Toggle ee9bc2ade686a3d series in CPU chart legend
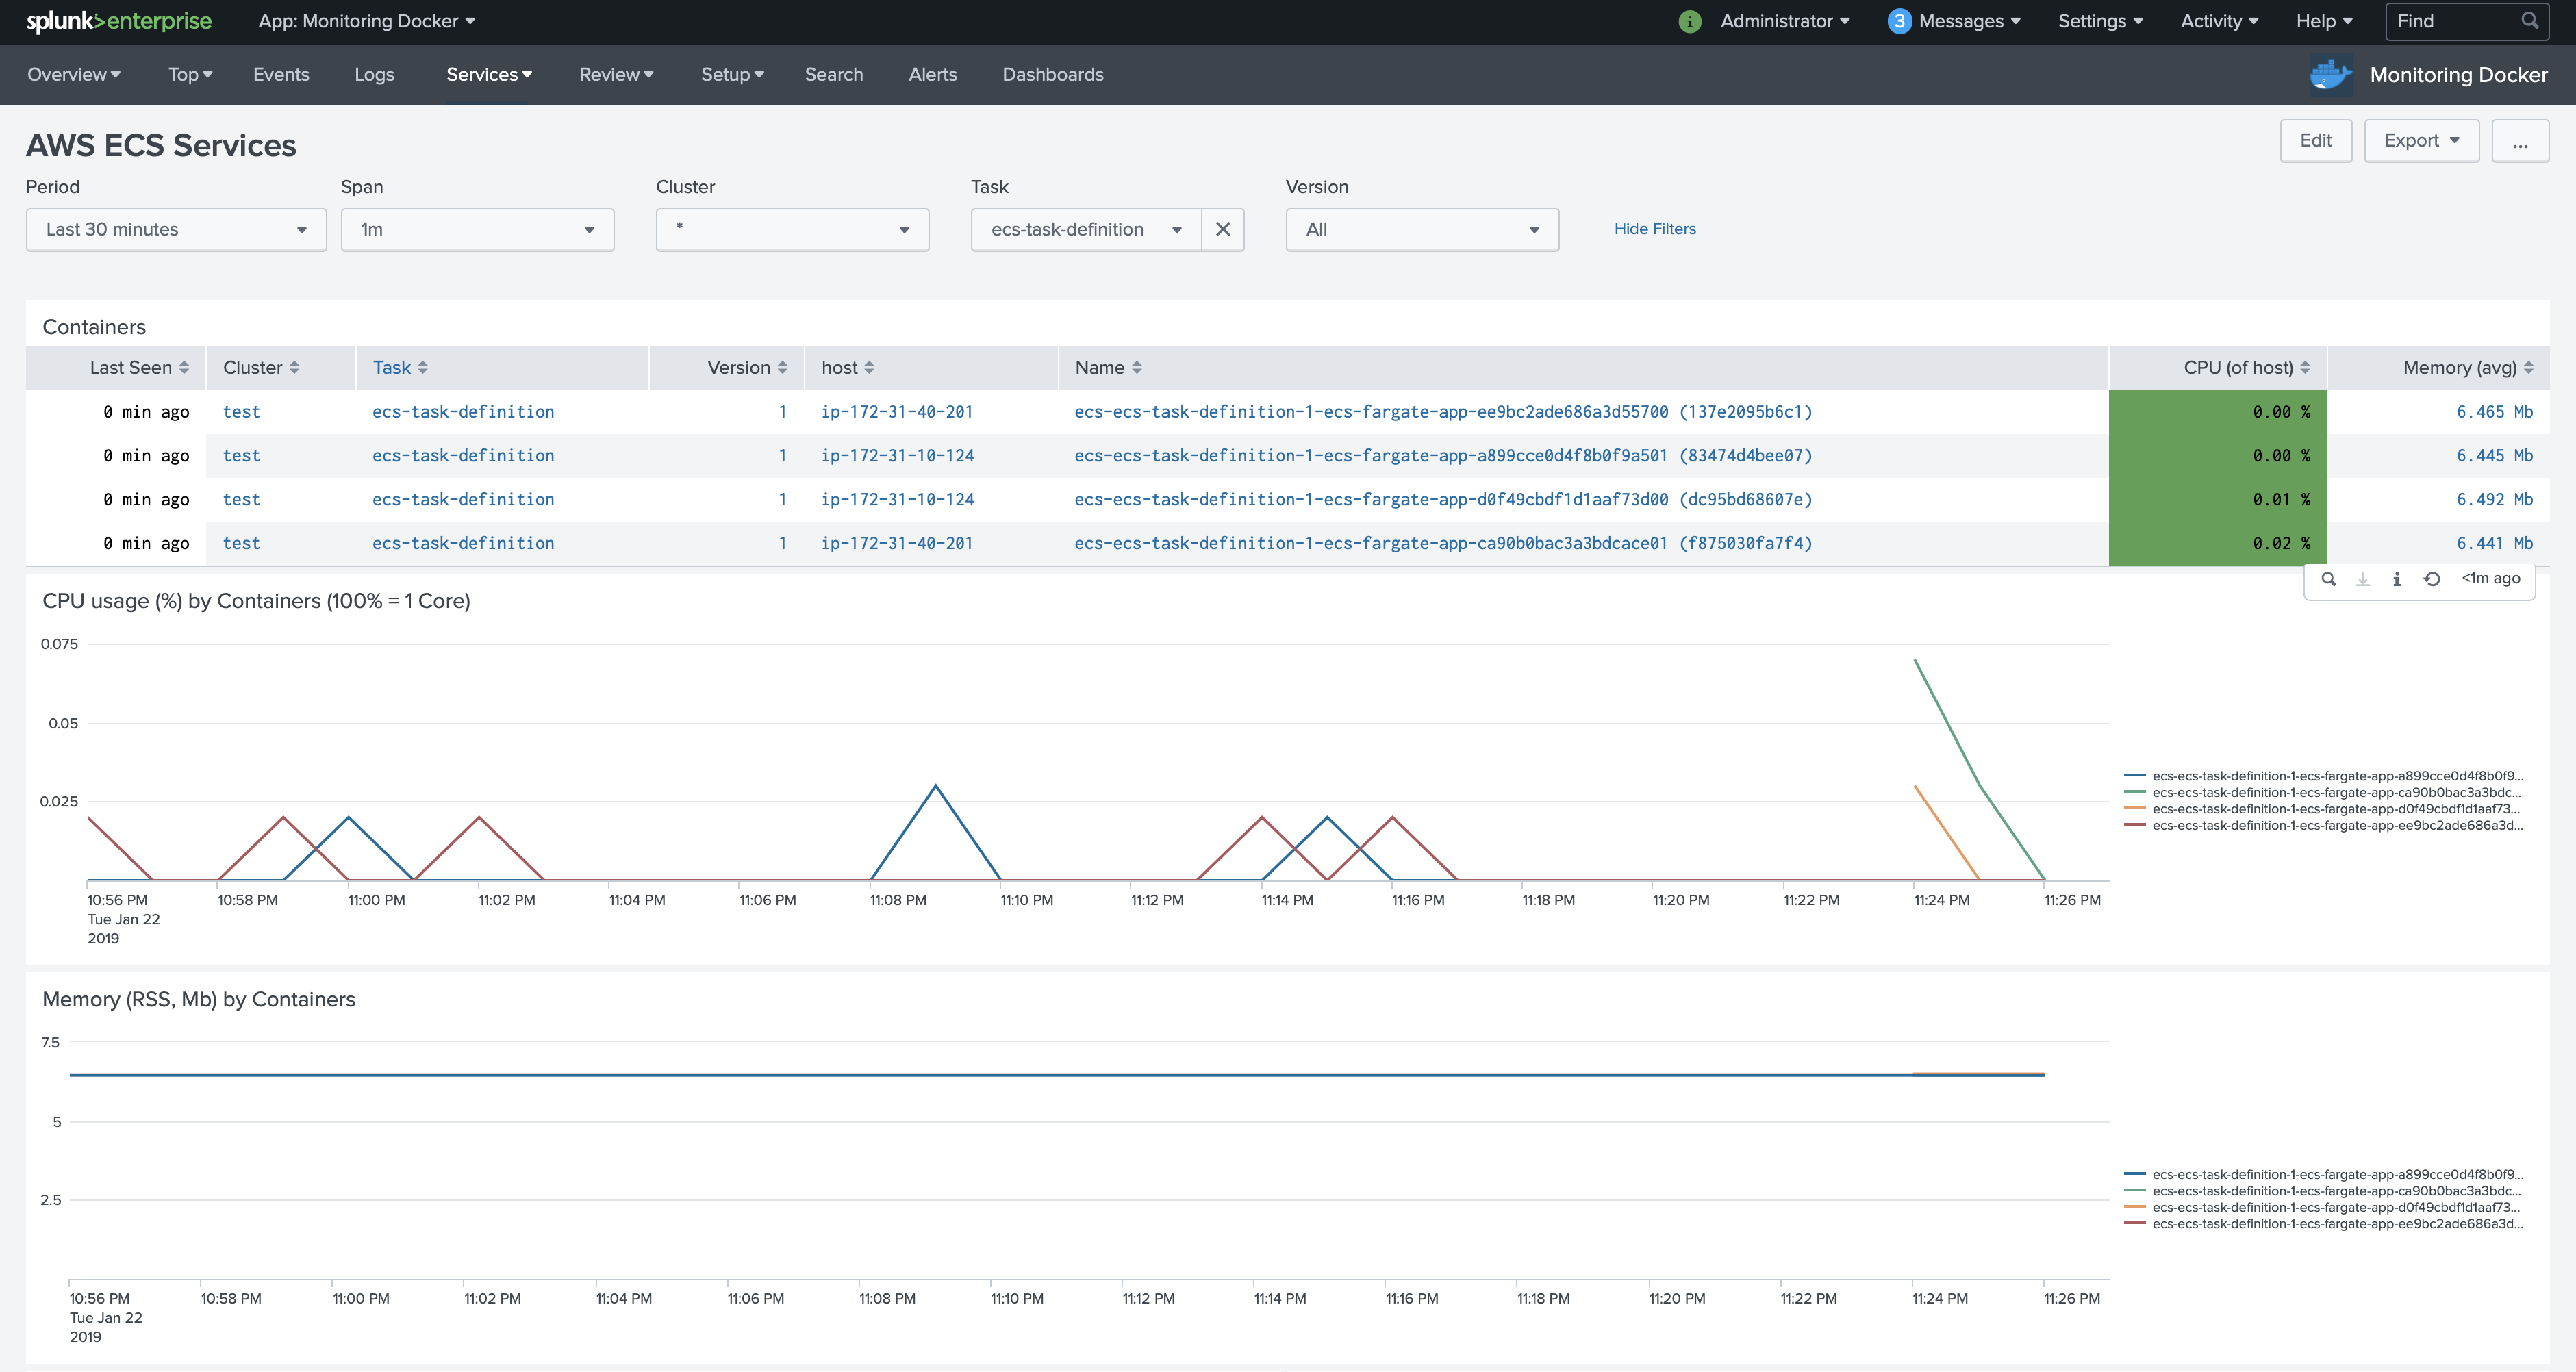This screenshot has height=1372, width=2576. [x=2324, y=826]
